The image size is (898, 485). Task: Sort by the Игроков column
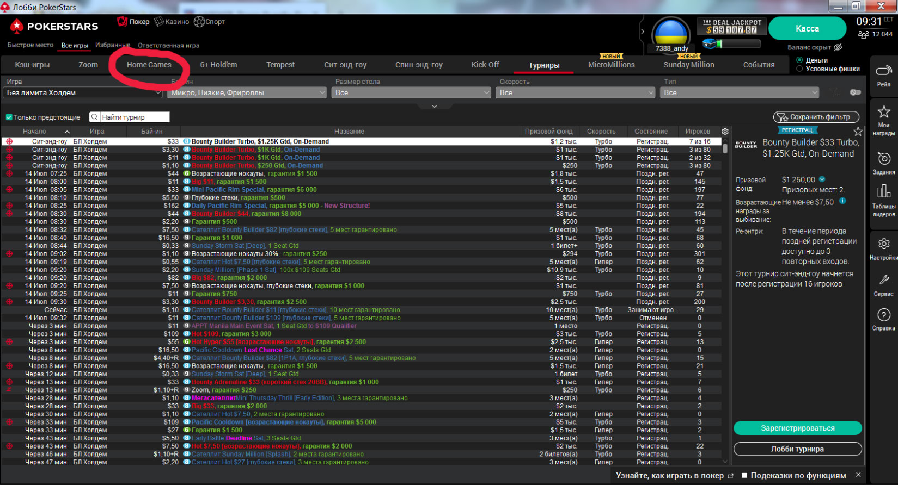click(698, 132)
